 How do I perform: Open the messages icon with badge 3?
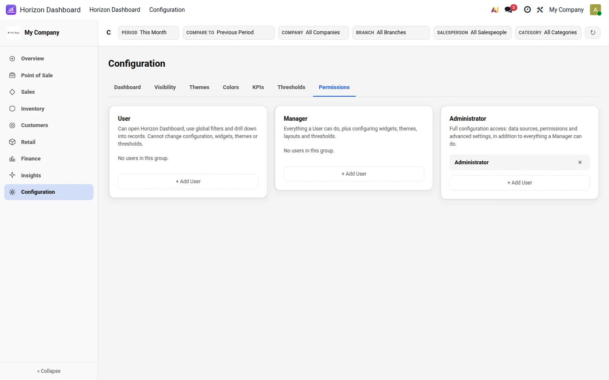(x=510, y=9)
